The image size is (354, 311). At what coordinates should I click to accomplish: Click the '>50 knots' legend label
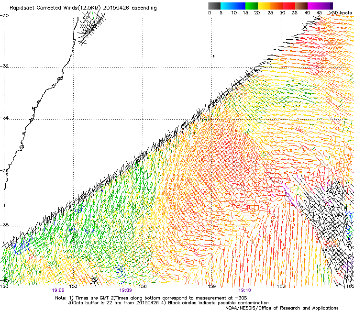pos(341,13)
